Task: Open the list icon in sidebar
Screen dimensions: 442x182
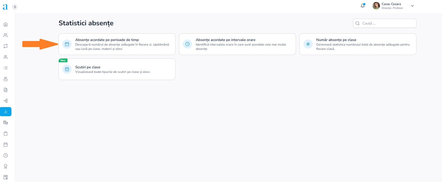Action: click(x=6, y=68)
